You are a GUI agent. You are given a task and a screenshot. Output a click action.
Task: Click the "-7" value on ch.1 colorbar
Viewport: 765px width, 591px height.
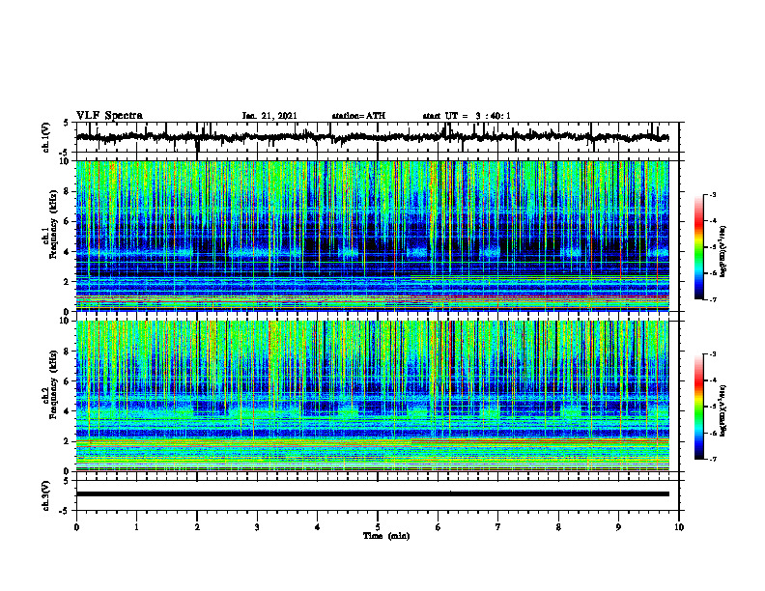point(713,299)
